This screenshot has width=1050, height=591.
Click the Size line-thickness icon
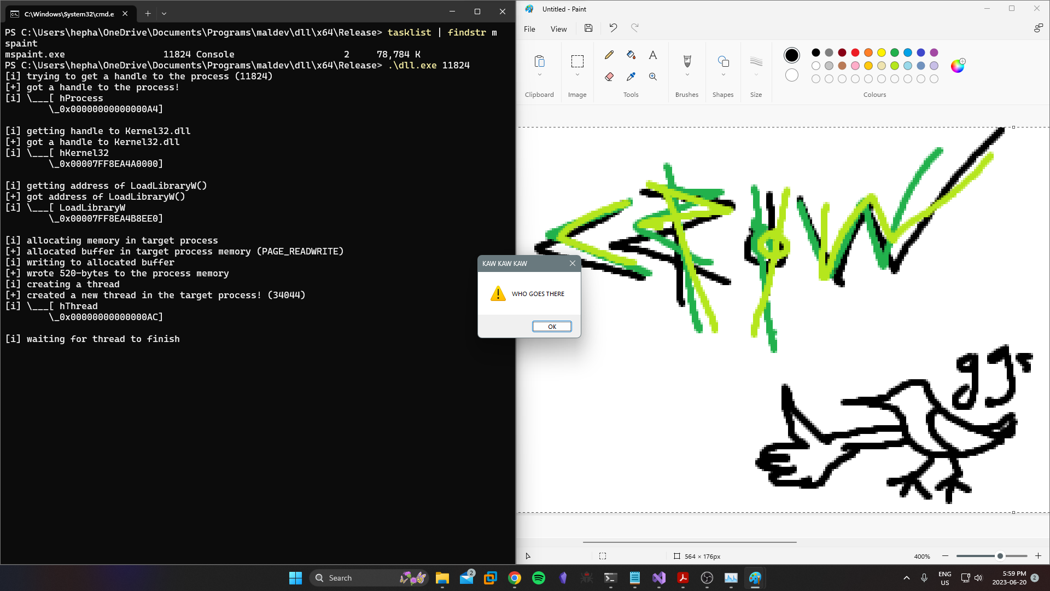756,61
